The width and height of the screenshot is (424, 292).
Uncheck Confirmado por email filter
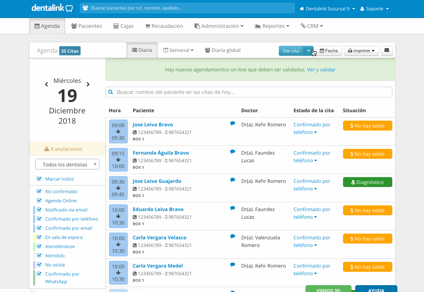39,228
